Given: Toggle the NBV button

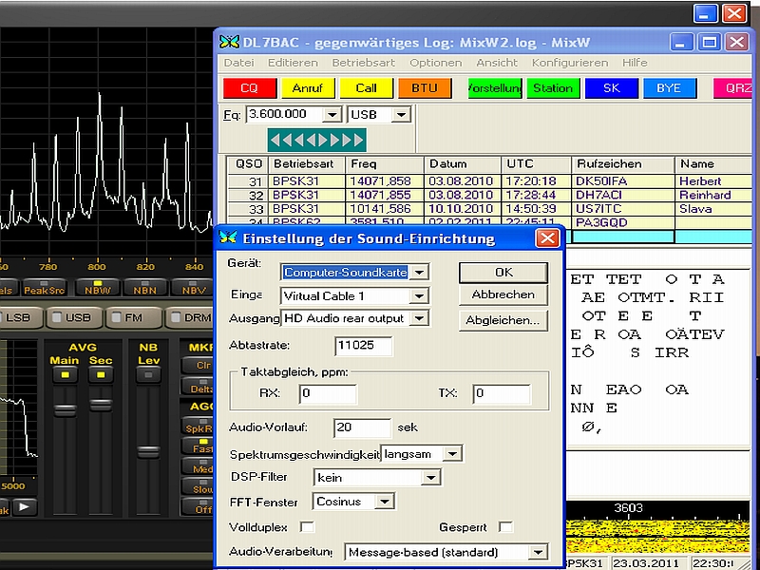Looking at the screenshot, I should click(194, 288).
